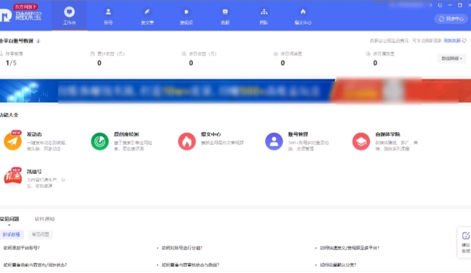Click the 账号管理 1/5 account count
This screenshot has width=471, height=273.
(x=11, y=59)
